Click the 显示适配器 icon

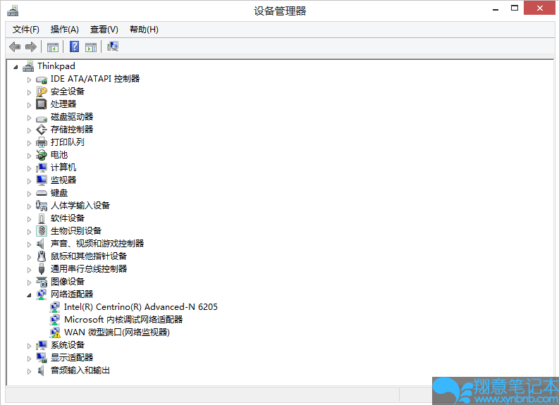point(42,358)
